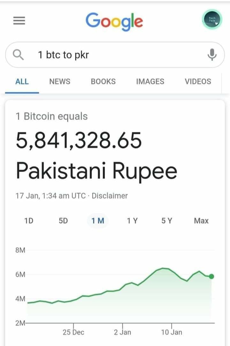Select the green endpoint dot on chart
Viewport: 230px width, 346px height.
(x=211, y=276)
